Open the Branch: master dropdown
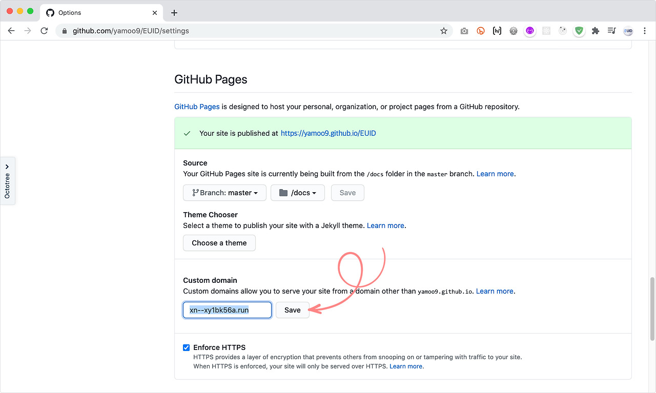The height and width of the screenshot is (393, 656). pyautogui.click(x=224, y=193)
